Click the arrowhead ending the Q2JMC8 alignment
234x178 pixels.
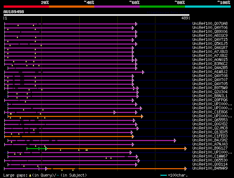[138, 128]
